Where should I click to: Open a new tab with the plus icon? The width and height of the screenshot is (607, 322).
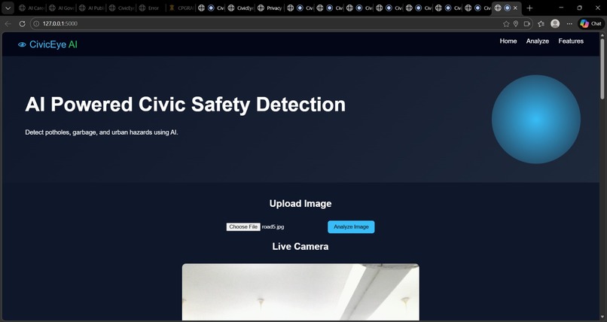pyautogui.click(x=529, y=8)
